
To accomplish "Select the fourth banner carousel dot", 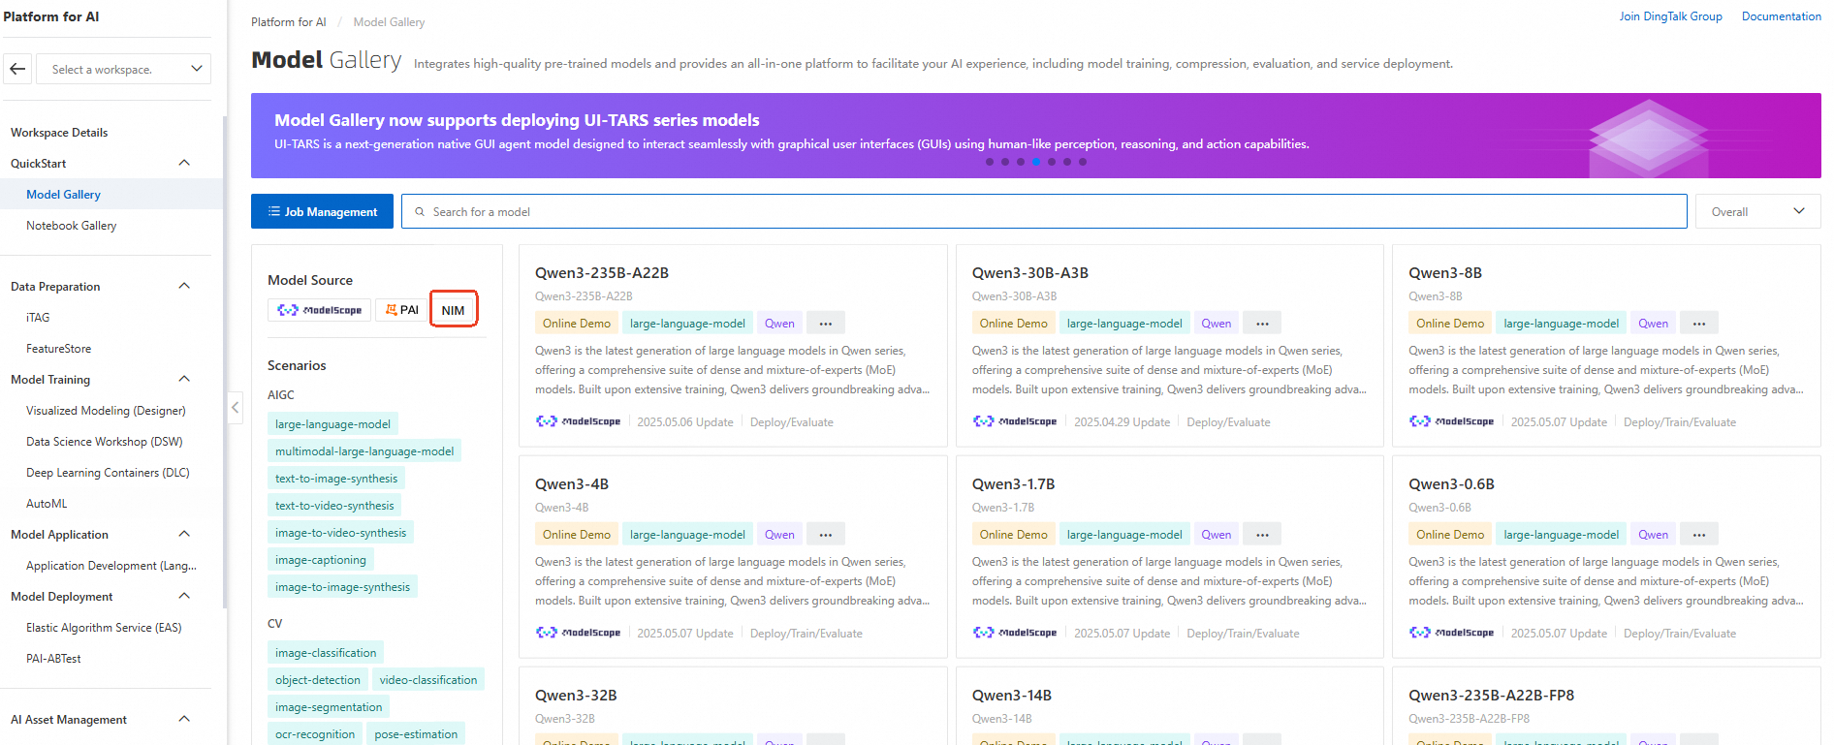I will [1036, 162].
